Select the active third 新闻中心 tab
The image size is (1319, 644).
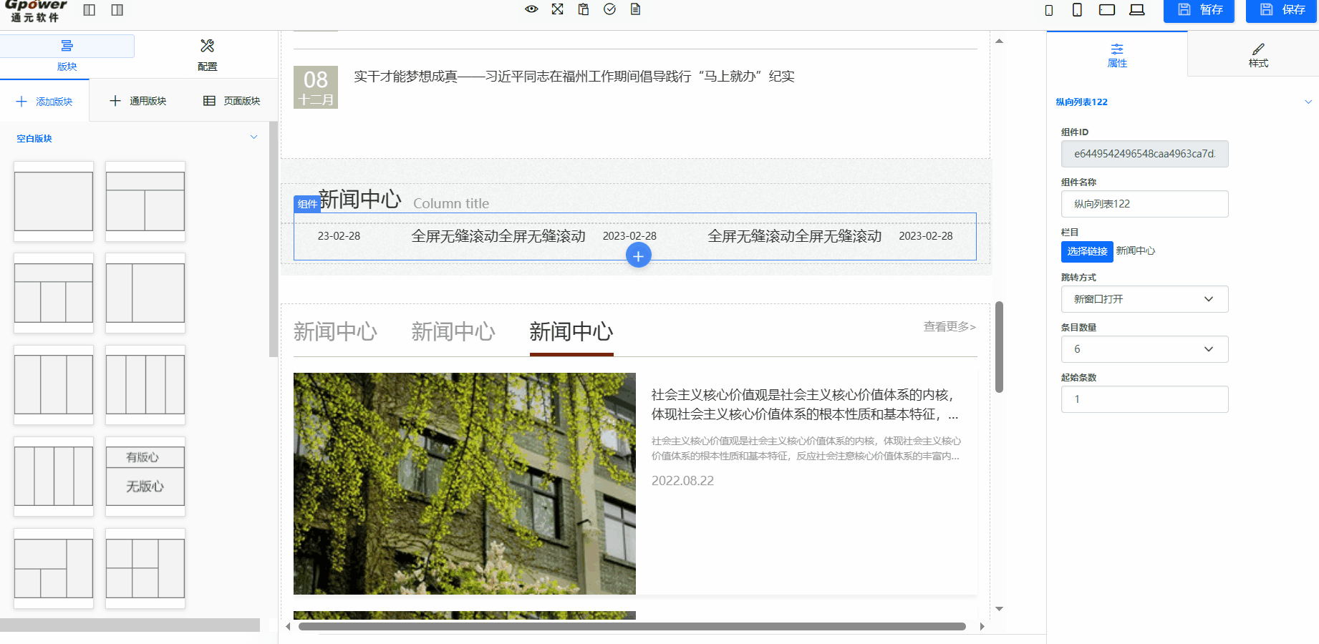[571, 331]
